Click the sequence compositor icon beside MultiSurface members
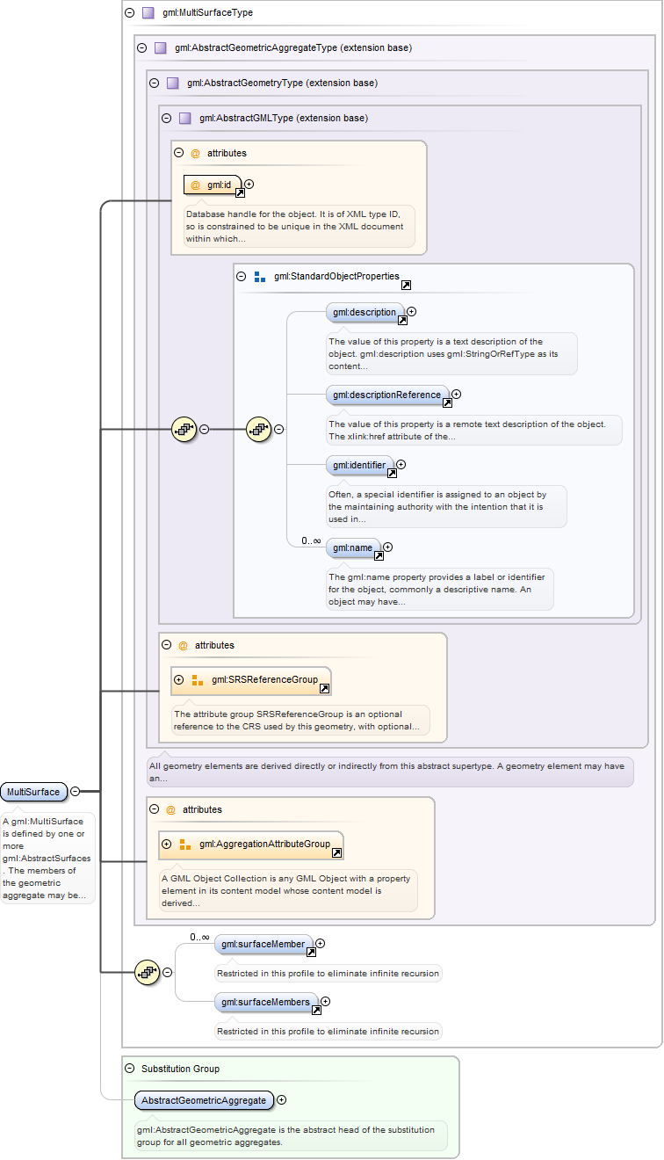 [147, 972]
